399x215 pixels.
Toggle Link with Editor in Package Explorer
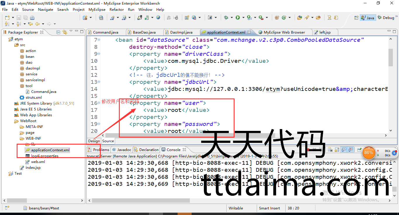[x=65, y=32]
